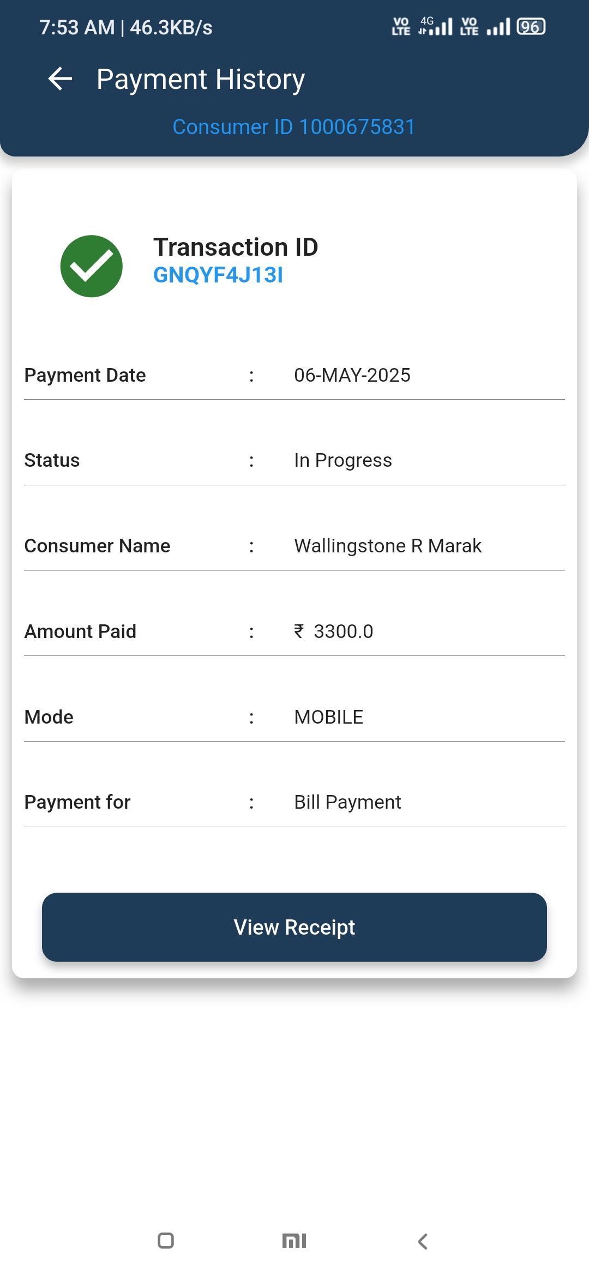
Task: Select the consumer name Wallingstone R Marak
Action: point(388,546)
